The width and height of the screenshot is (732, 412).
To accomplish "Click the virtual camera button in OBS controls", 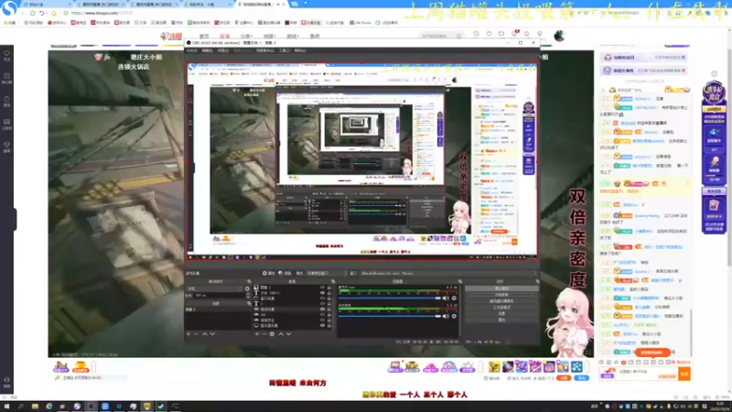I will (501, 301).
